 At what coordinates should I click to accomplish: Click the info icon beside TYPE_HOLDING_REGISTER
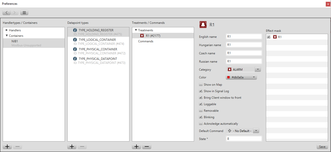75,30
